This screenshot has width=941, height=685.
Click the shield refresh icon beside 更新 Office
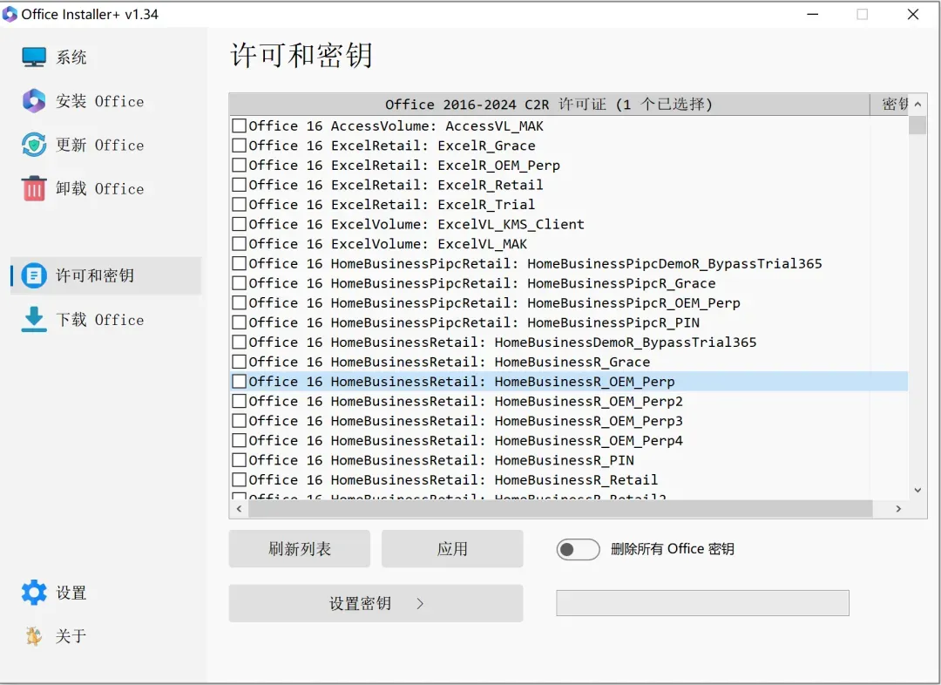(x=34, y=145)
